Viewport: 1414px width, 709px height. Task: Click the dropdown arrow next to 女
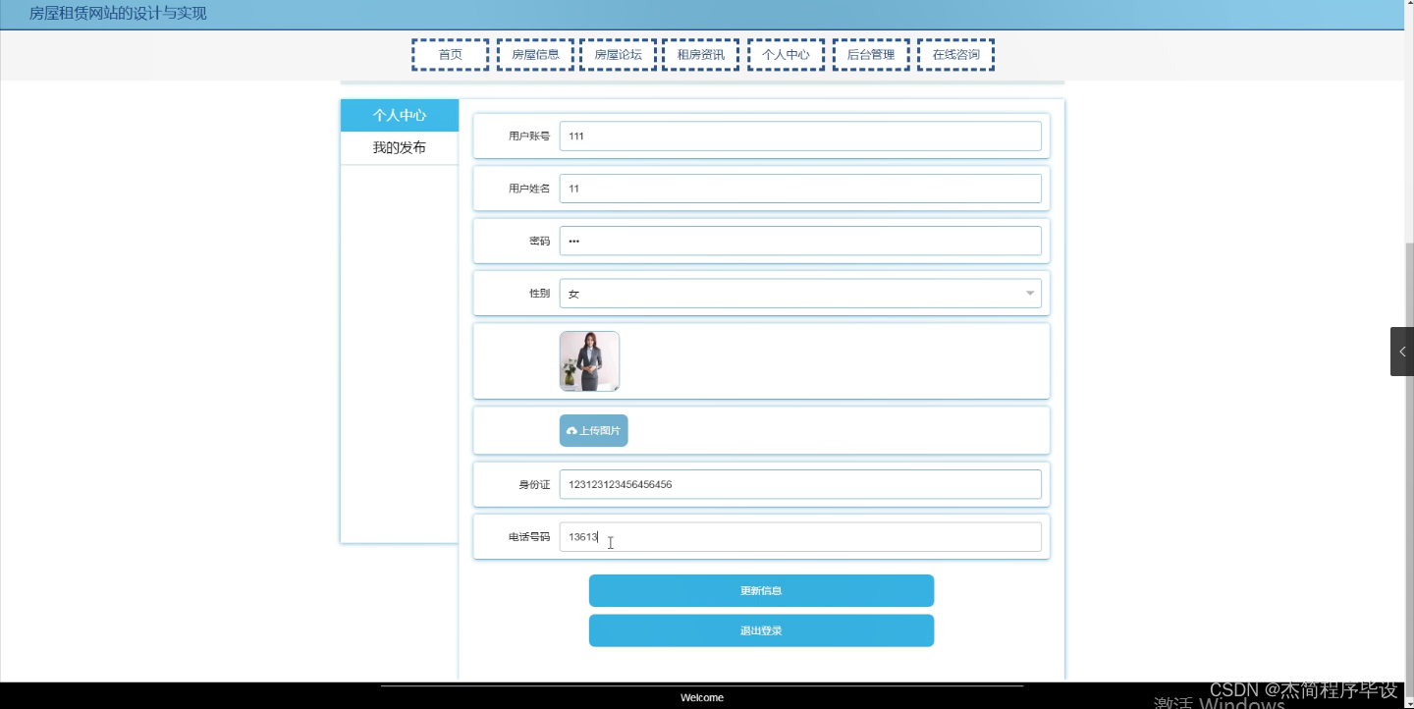[x=1029, y=292]
